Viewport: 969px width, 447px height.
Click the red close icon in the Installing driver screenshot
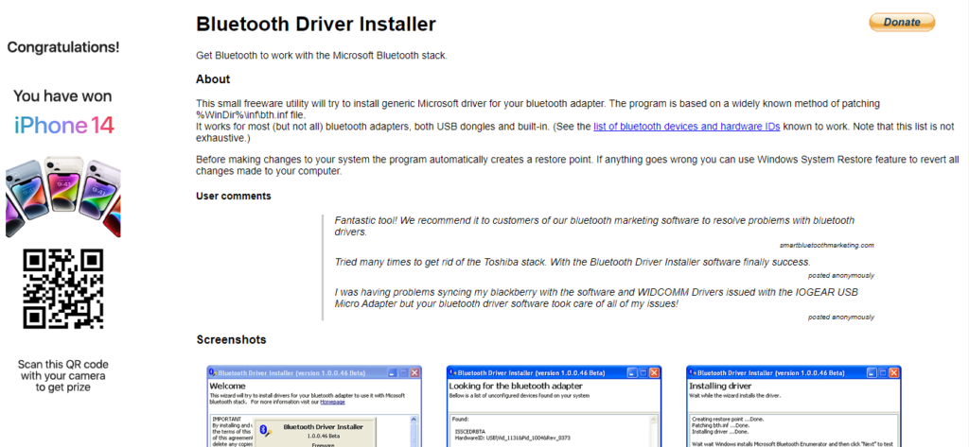(893, 373)
